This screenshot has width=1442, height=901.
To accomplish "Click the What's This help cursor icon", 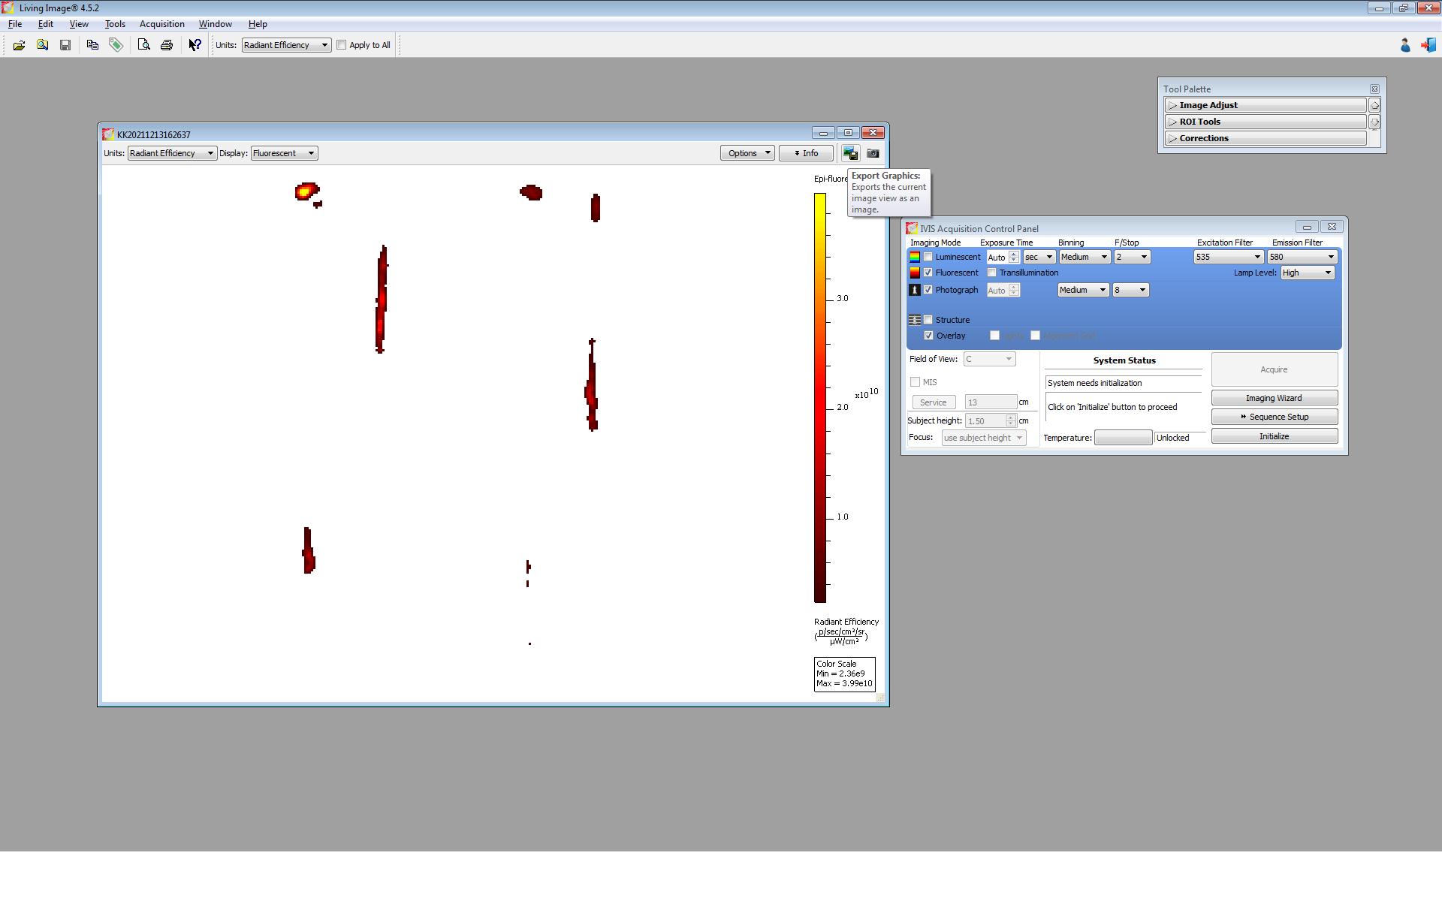I will click(x=195, y=45).
